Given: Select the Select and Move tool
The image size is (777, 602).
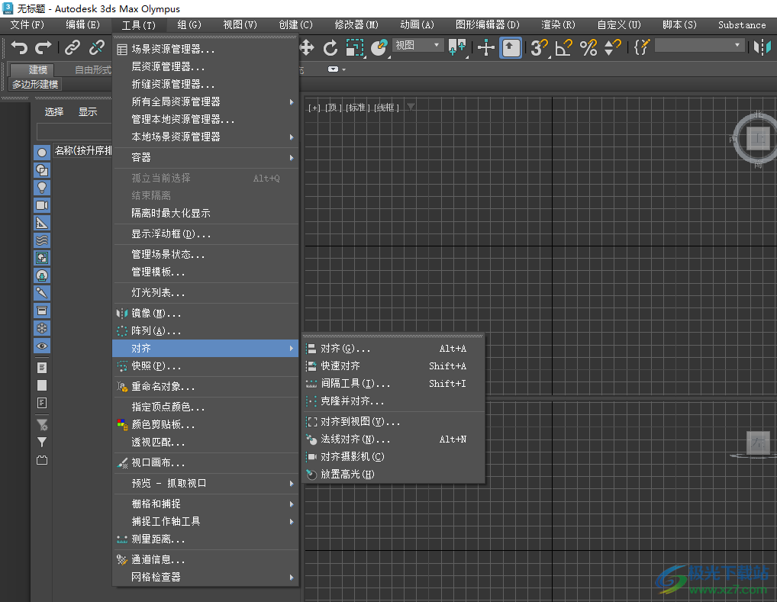Looking at the screenshot, I should [308, 47].
